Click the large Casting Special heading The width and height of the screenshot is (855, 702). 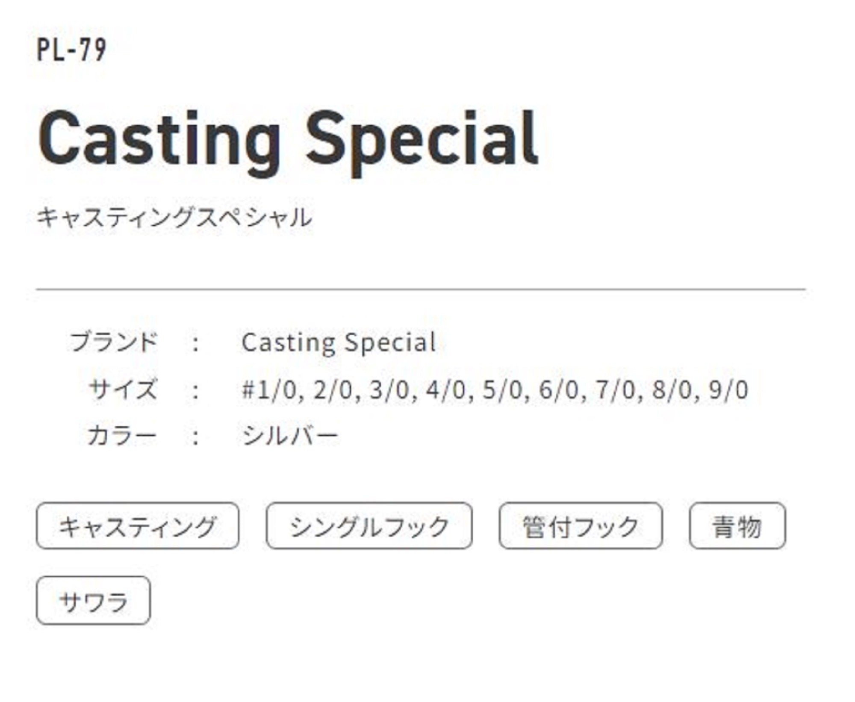click(x=288, y=139)
